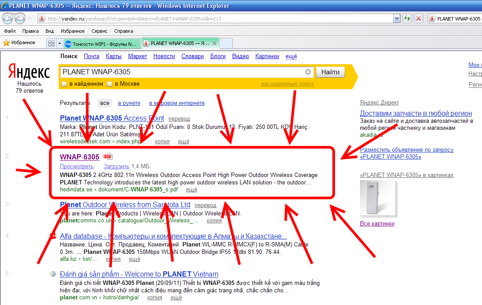Click the Яндекс logo
482x305 pixels.
(29, 72)
